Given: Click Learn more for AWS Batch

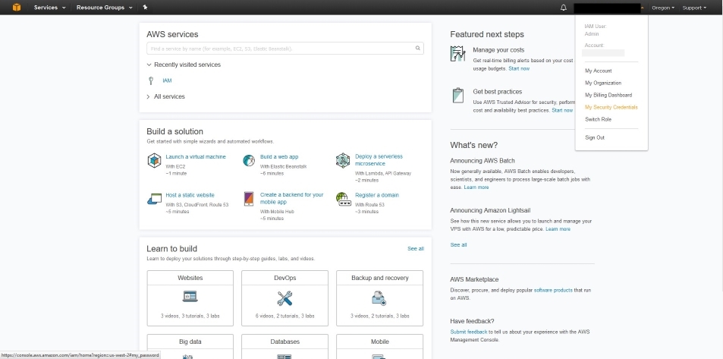Looking at the screenshot, I should coord(476,187).
